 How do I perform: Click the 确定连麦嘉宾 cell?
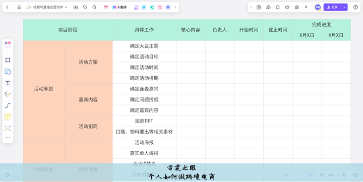[x=144, y=89]
